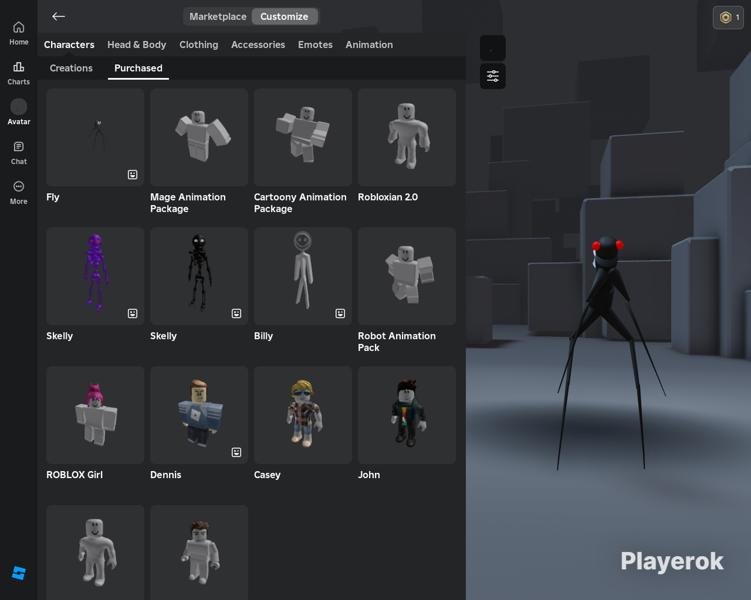Open the Animation tab

tap(369, 44)
